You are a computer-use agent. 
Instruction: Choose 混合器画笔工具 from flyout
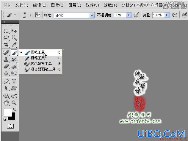40,69
